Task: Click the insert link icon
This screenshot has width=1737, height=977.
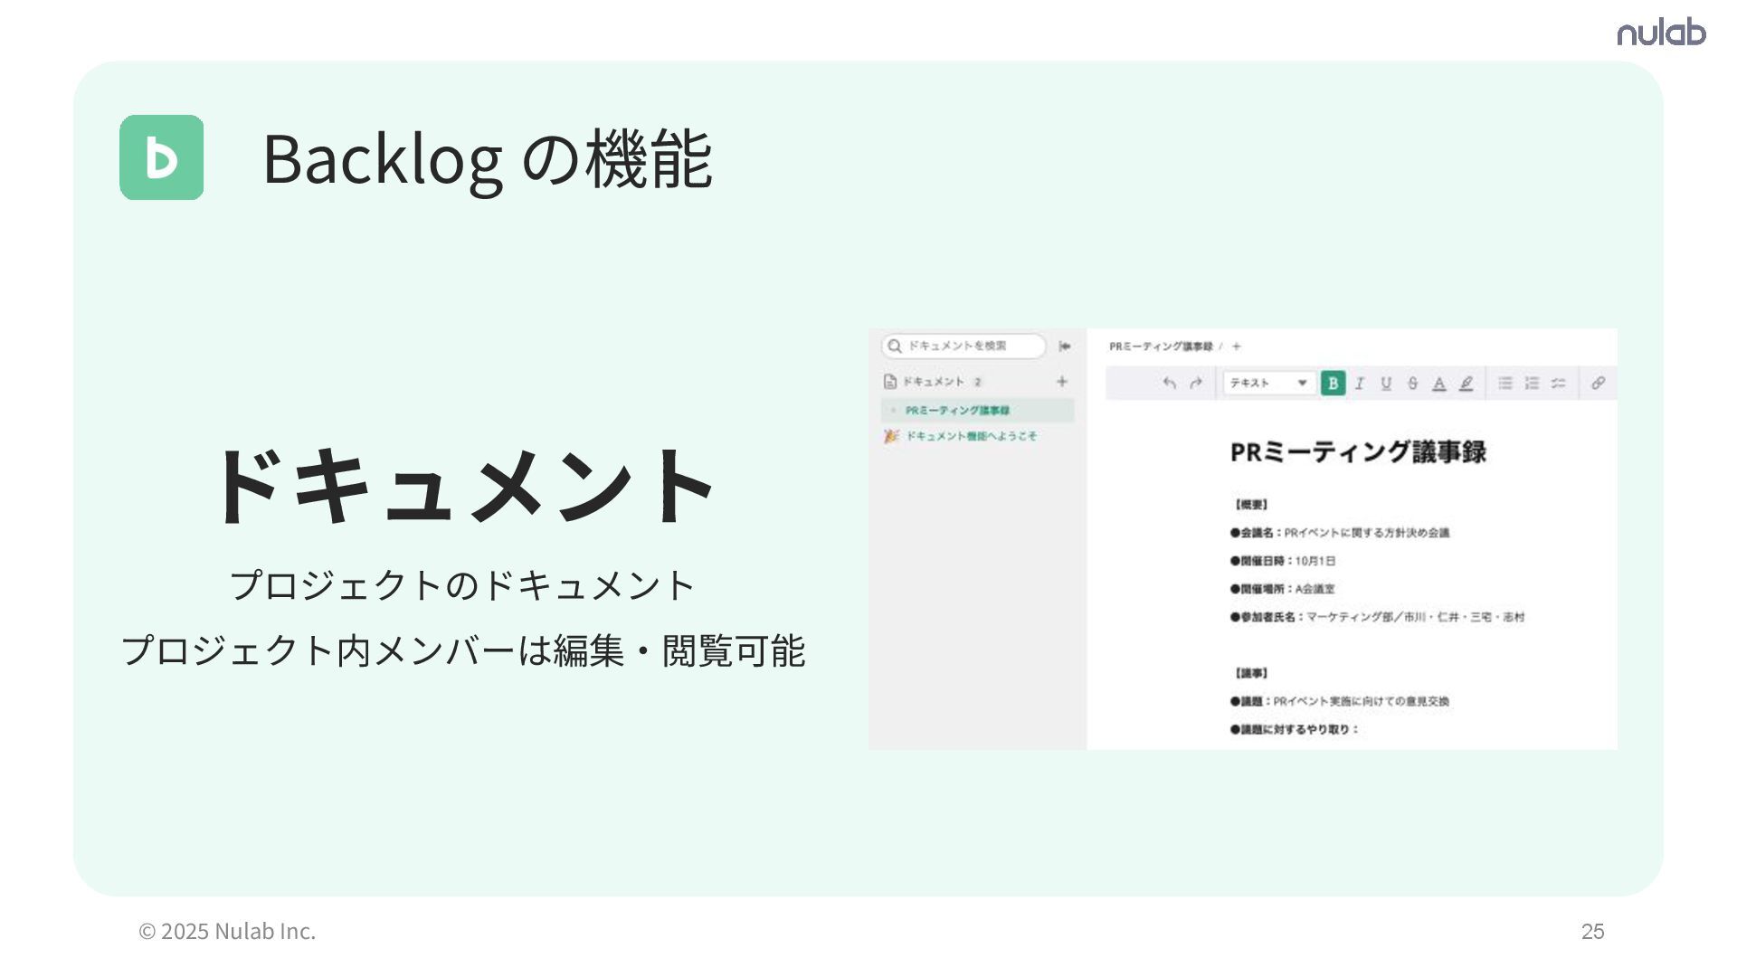Action: coord(1599,383)
